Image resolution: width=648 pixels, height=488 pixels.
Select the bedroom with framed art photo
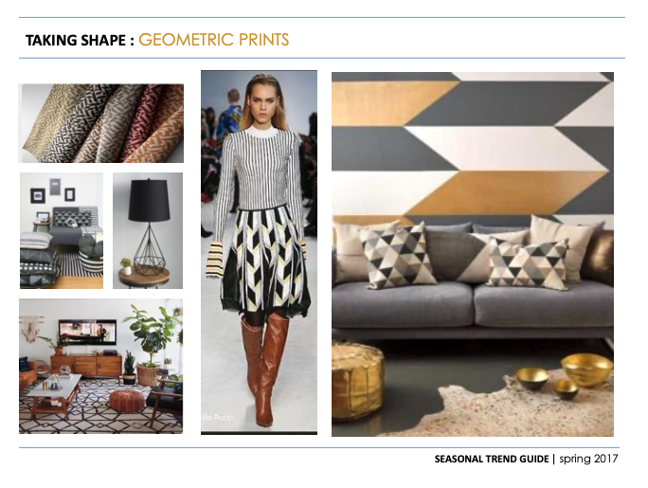[x=62, y=230]
